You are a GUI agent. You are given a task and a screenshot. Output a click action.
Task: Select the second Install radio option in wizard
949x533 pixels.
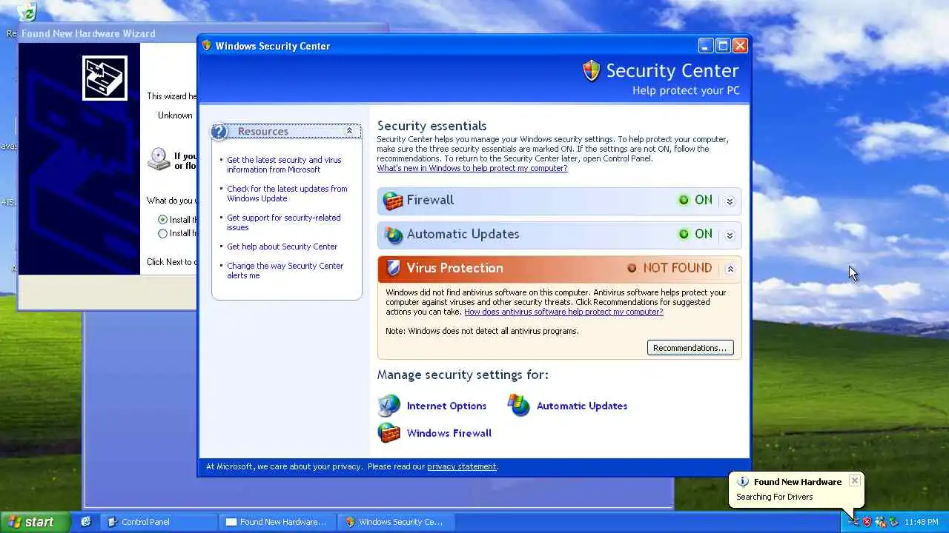pyautogui.click(x=163, y=233)
